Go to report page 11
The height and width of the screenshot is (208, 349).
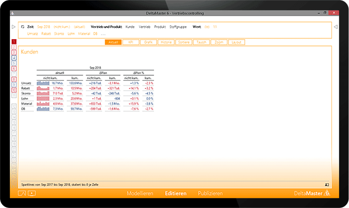(14, 95)
